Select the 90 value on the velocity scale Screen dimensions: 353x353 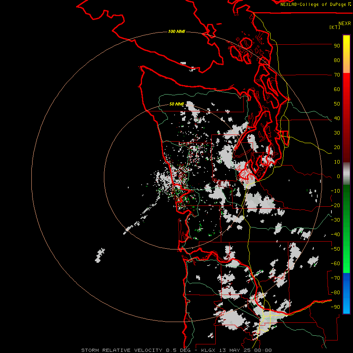tap(337, 46)
